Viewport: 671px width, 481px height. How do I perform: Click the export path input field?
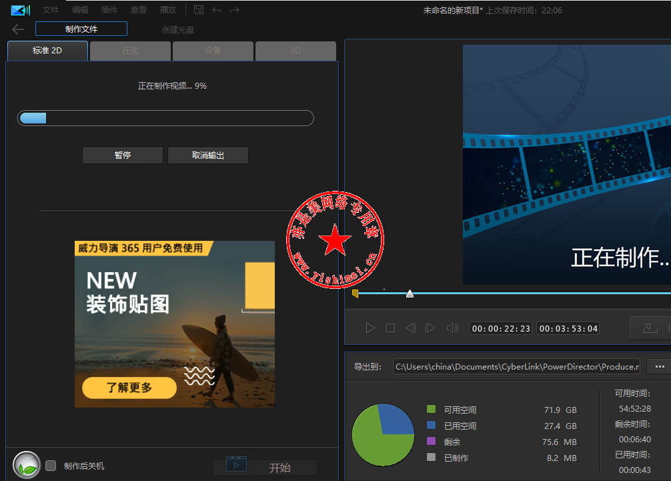coord(516,367)
